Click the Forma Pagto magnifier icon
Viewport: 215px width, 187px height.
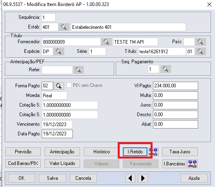[x=59, y=86]
